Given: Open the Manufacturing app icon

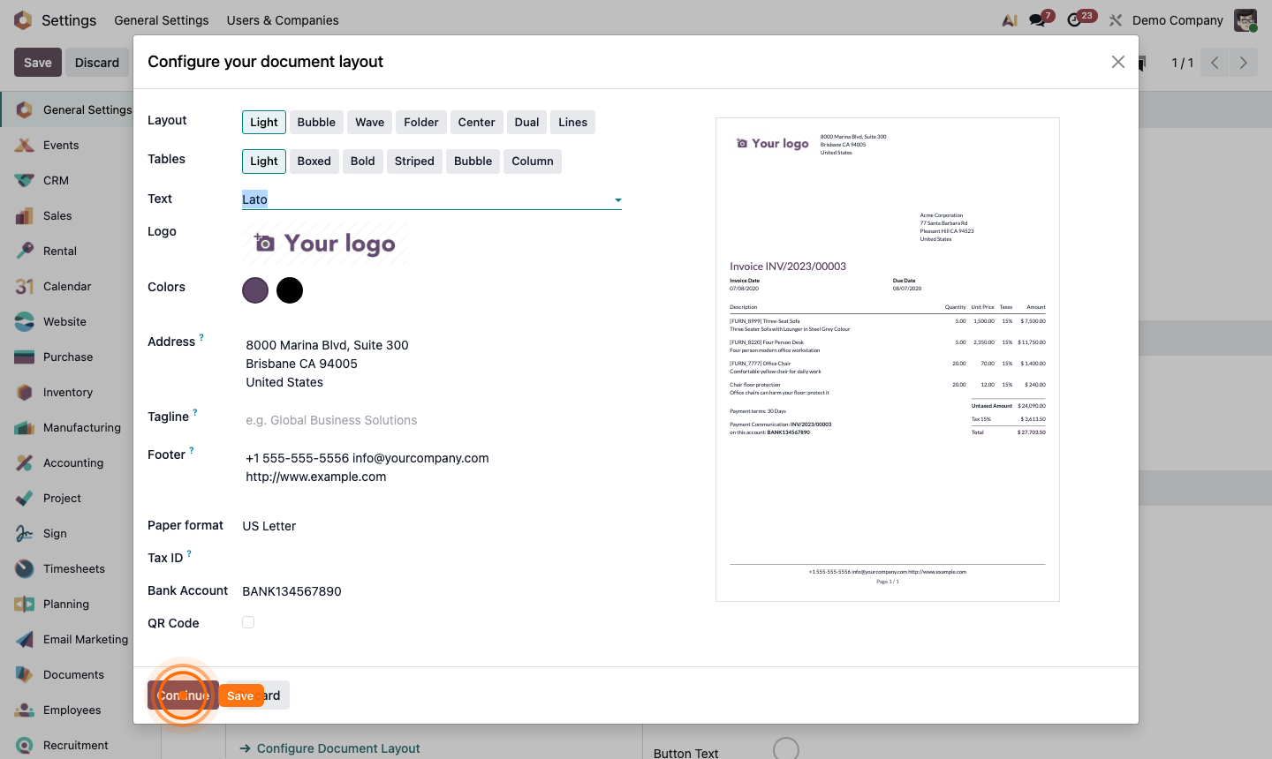Looking at the screenshot, I should coord(23,427).
